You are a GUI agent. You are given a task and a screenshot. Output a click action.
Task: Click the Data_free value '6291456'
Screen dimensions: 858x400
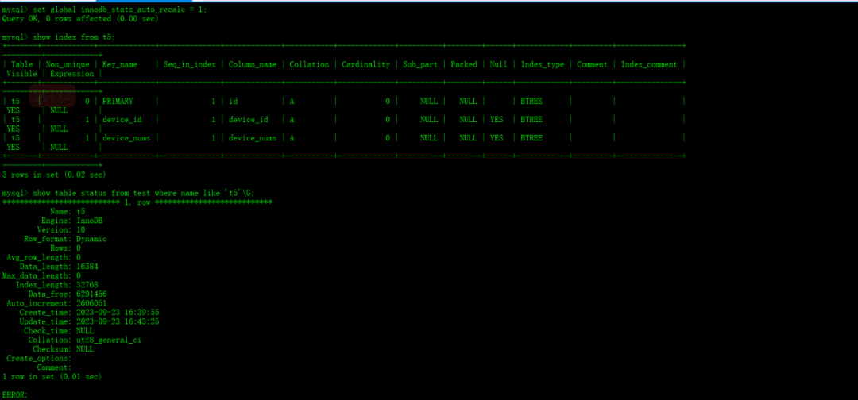coord(92,294)
